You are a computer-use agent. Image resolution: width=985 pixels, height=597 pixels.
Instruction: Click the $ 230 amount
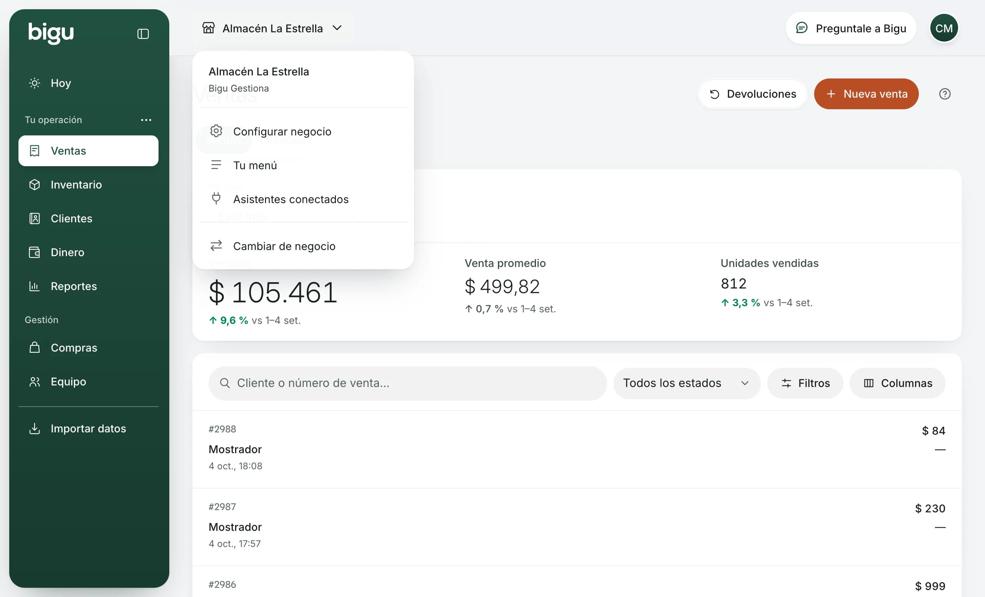pyautogui.click(x=930, y=508)
